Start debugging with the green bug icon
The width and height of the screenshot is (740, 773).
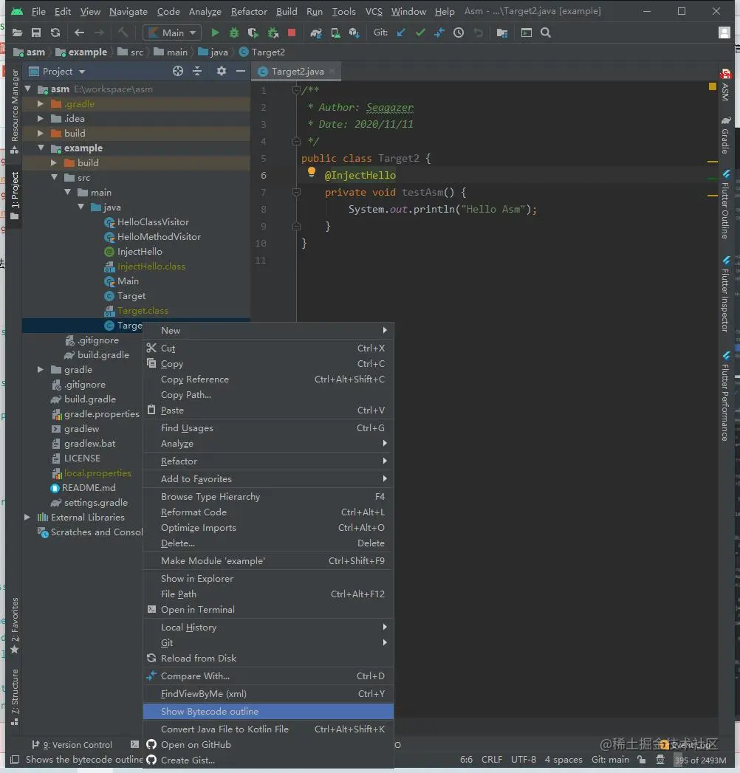(x=233, y=33)
